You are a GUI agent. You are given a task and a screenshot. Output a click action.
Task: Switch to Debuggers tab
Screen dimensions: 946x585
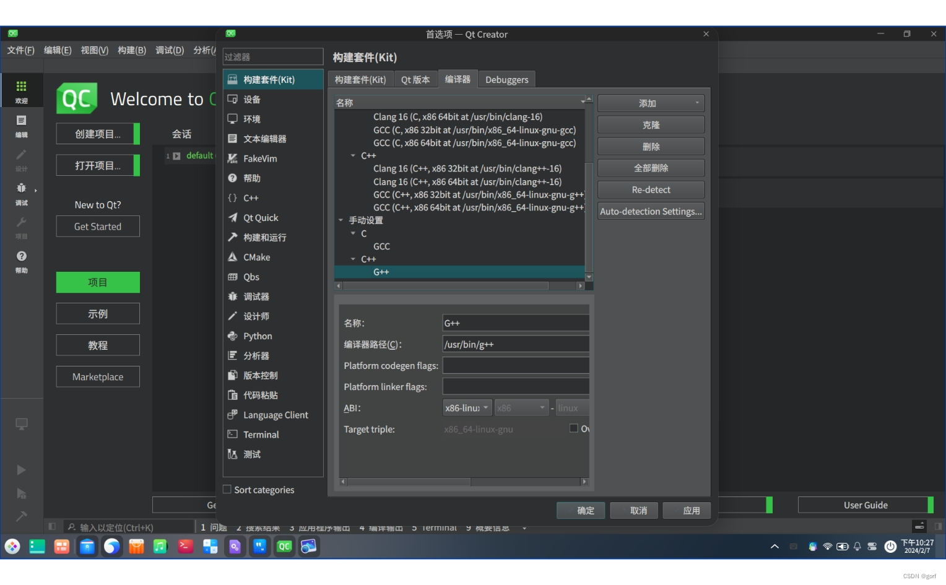click(x=506, y=79)
